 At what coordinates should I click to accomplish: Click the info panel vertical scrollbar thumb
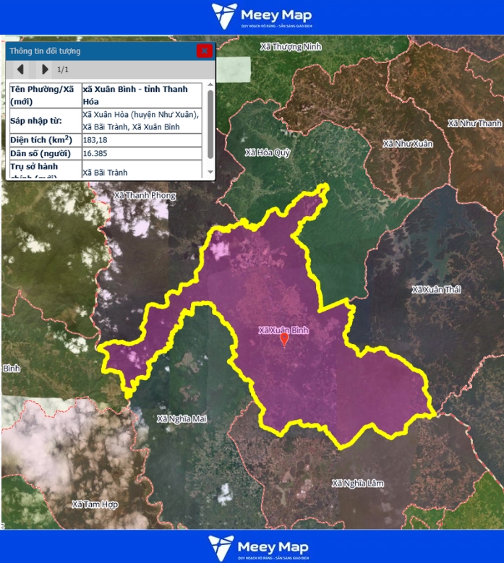(210, 123)
